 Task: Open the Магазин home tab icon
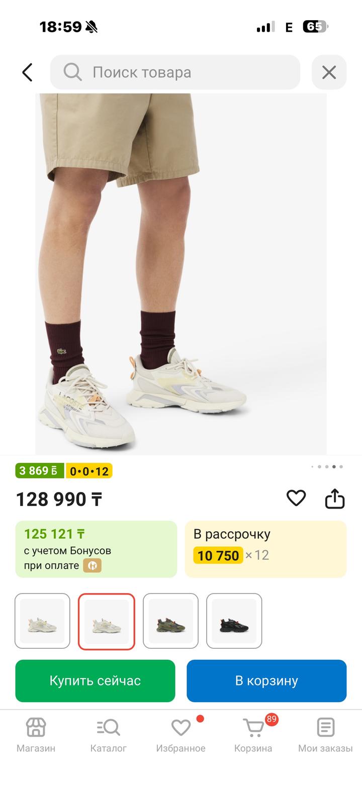(35, 727)
